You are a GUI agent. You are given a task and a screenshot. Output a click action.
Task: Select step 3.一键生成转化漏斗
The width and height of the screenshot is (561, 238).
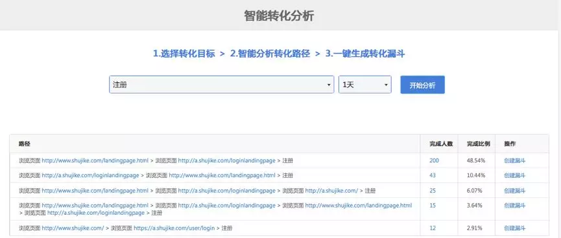(x=365, y=54)
